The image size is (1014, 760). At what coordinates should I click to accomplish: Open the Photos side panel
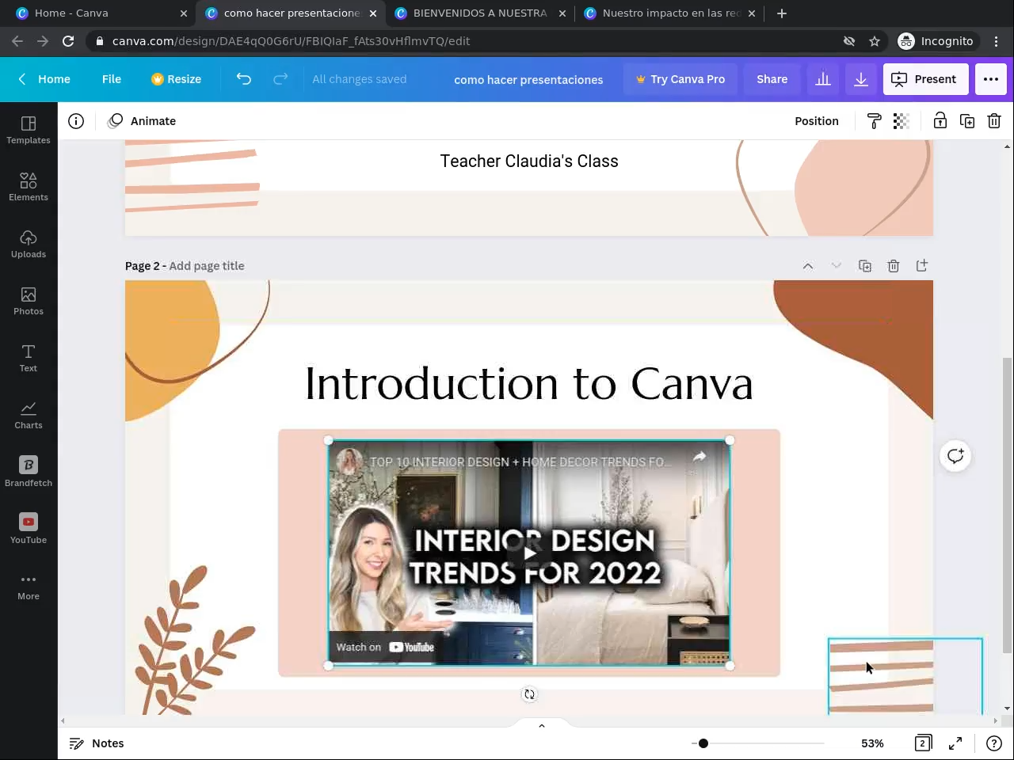pos(29,301)
